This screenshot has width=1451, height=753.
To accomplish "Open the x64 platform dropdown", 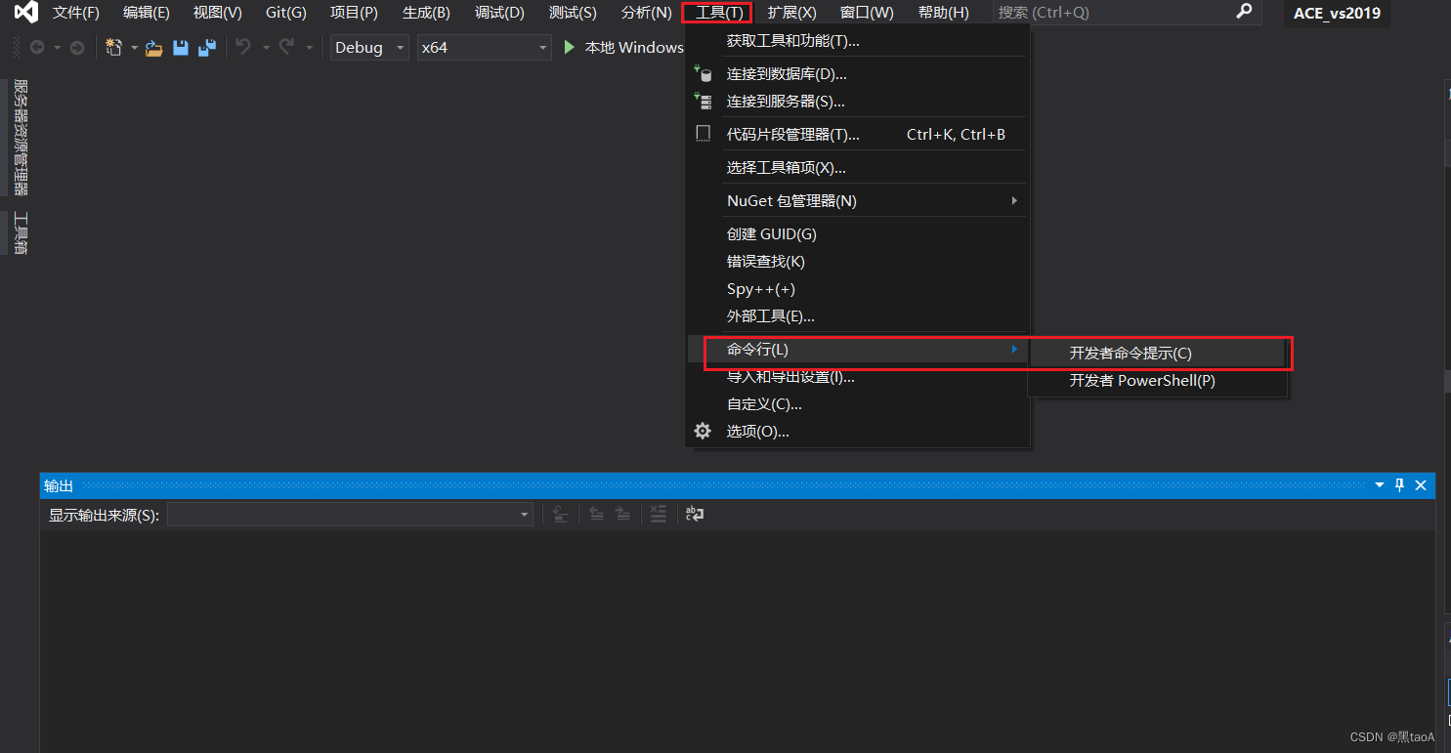I will 484,47.
